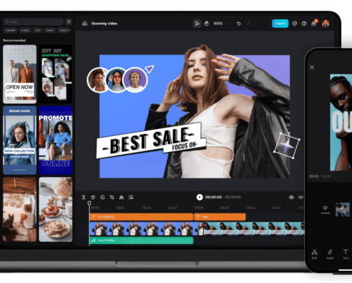352x283 pixels.
Task: Click the timeline play button
Action: (200, 197)
